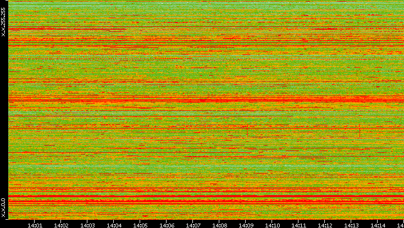Click the 14:09 time axis label
Image resolution: width=404 pixels, height=228 pixels.
(246, 225)
